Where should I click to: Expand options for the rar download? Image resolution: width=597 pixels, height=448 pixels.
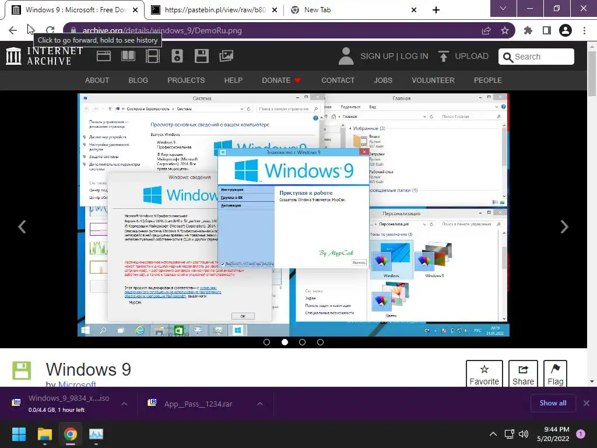(x=260, y=404)
